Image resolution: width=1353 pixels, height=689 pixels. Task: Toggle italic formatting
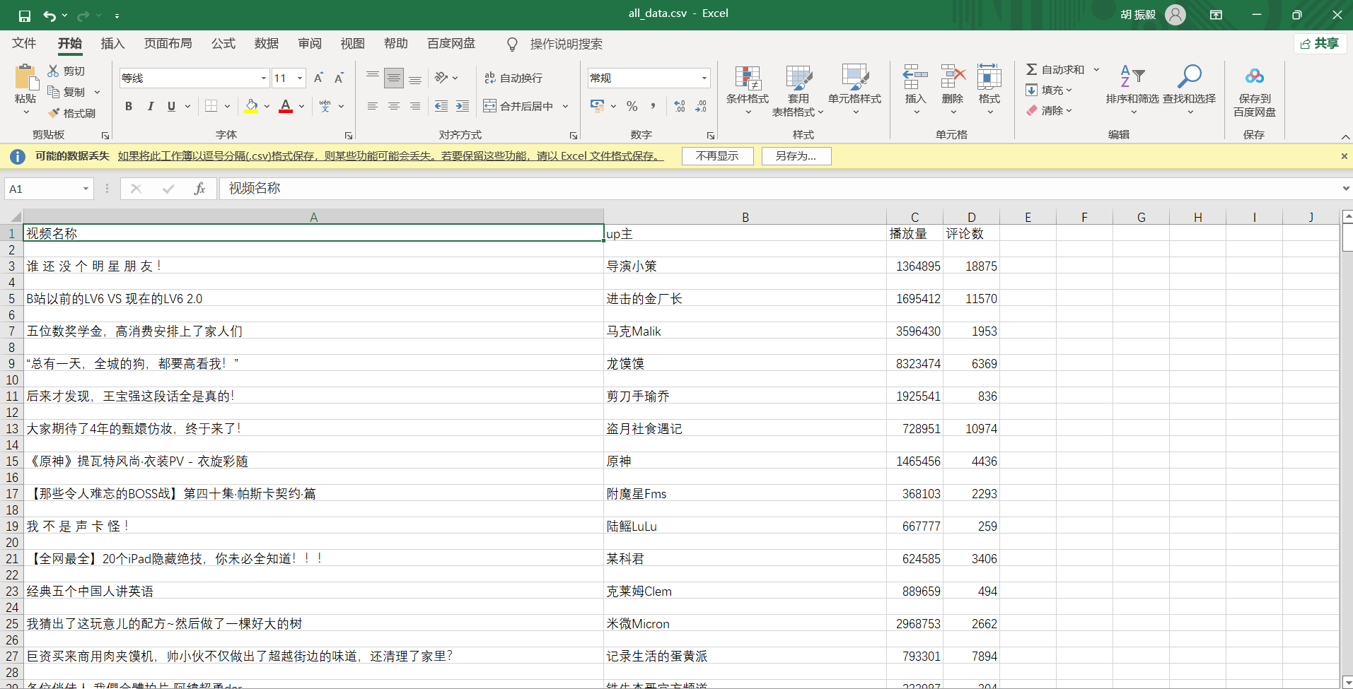[x=150, y=106]
